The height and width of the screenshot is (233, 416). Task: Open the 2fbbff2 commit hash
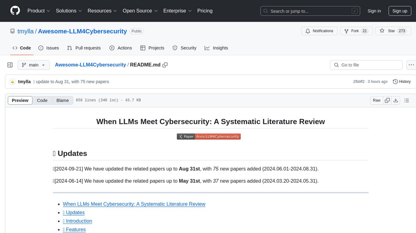pos(359,82)
